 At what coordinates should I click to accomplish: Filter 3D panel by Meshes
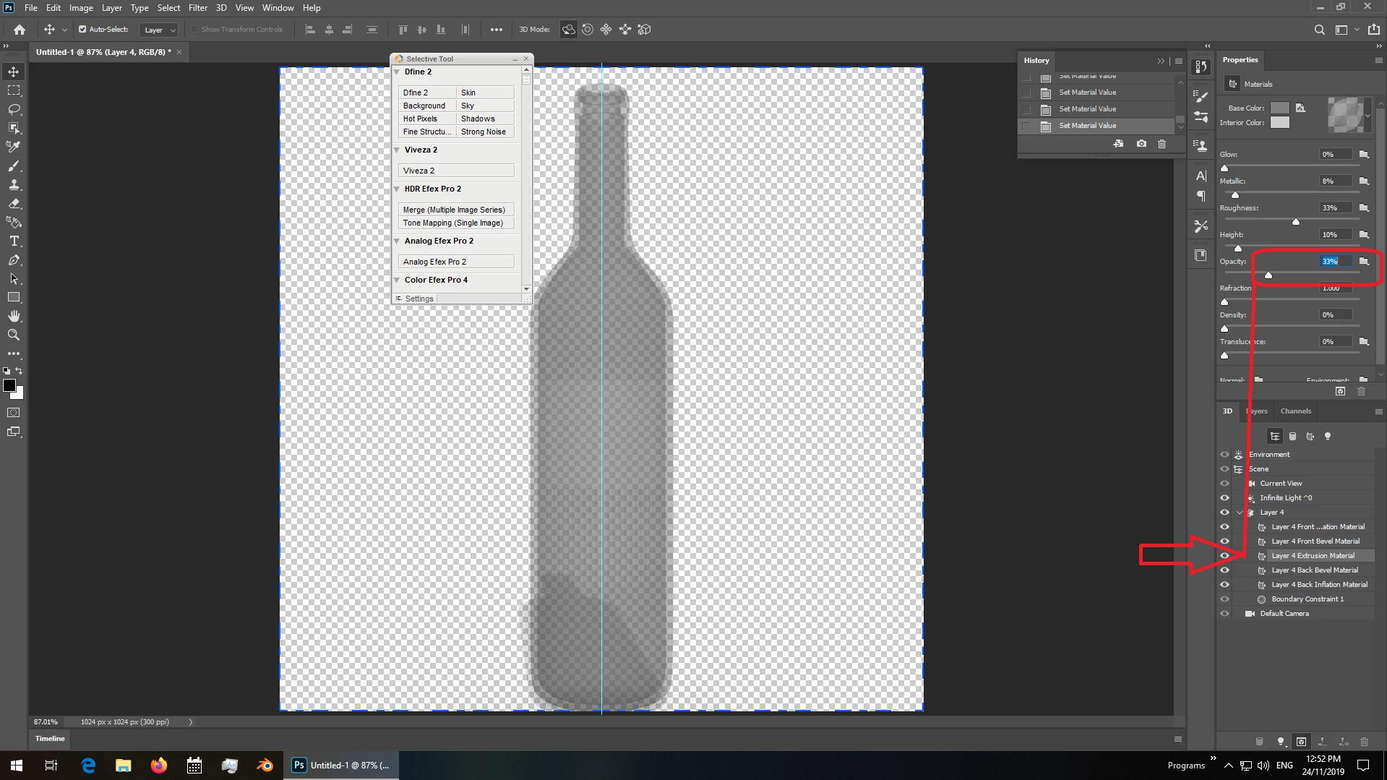point(1292,436)
